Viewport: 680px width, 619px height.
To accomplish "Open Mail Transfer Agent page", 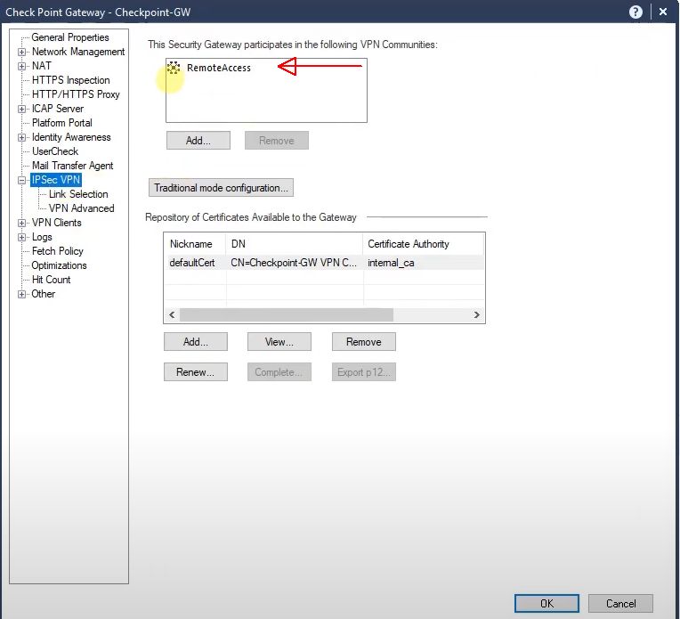I will (72, 166).
